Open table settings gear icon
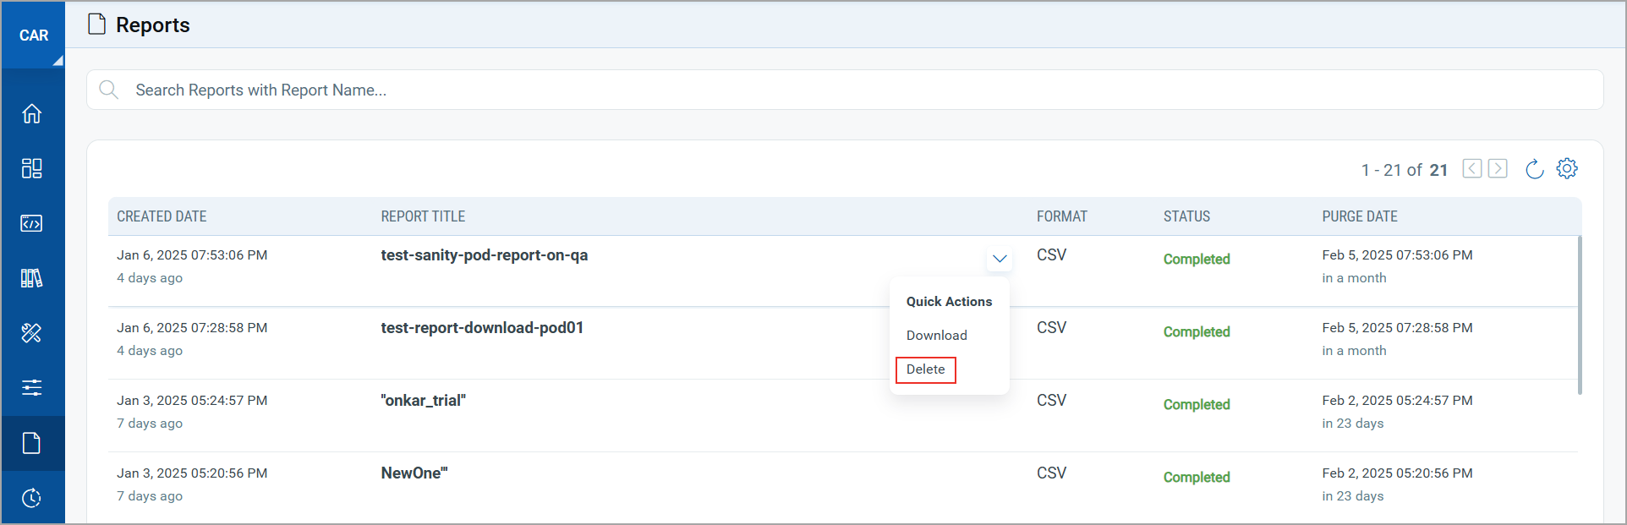Screen dimensions: 1627x525 pos(1567,168)
